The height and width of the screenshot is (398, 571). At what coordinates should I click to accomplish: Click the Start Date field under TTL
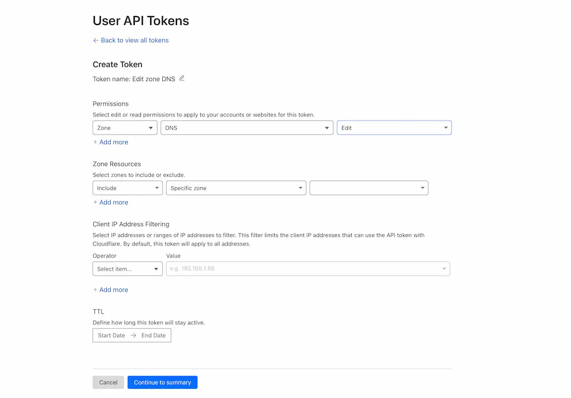coord(111,335)
